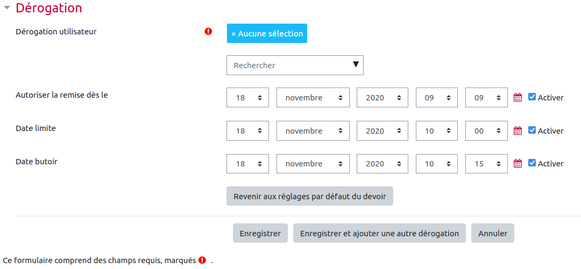Click required-field icon beside Dérogation utilisateur

pos(208,32)
